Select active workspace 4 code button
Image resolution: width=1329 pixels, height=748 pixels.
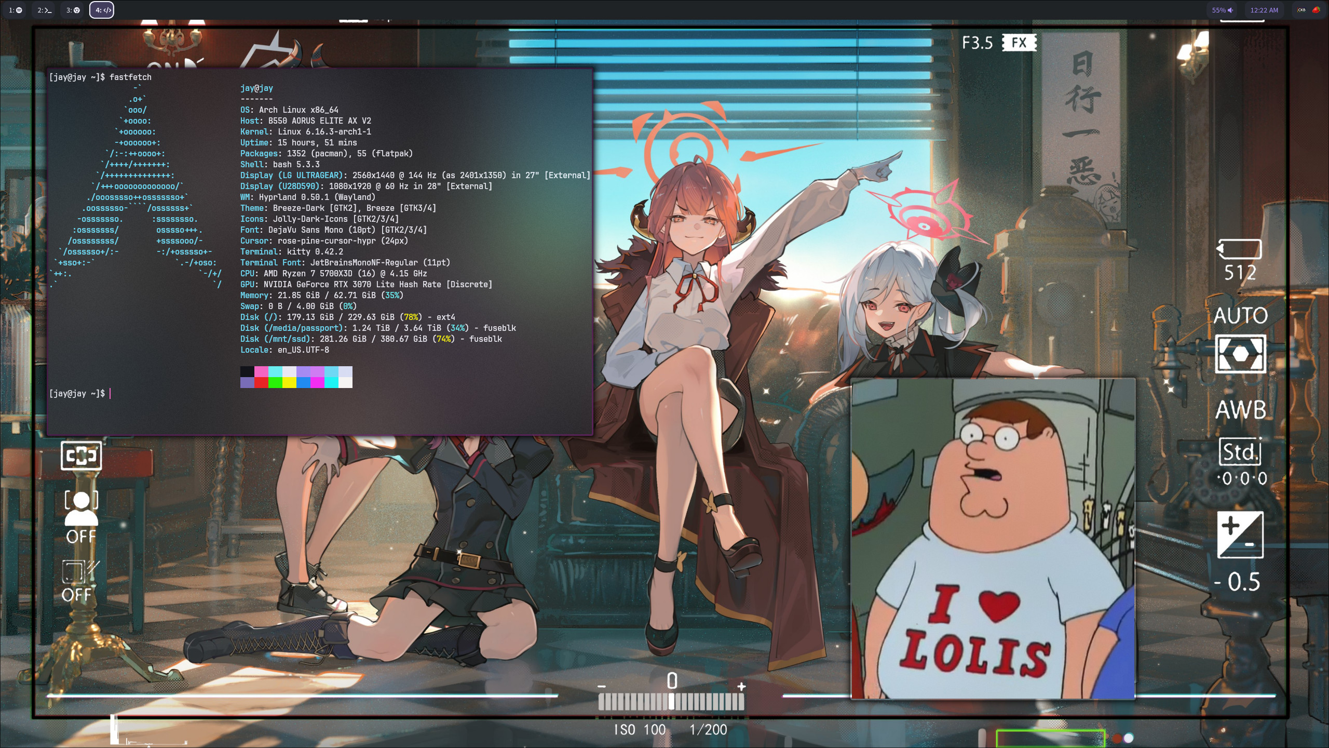[x=102, y=10]
